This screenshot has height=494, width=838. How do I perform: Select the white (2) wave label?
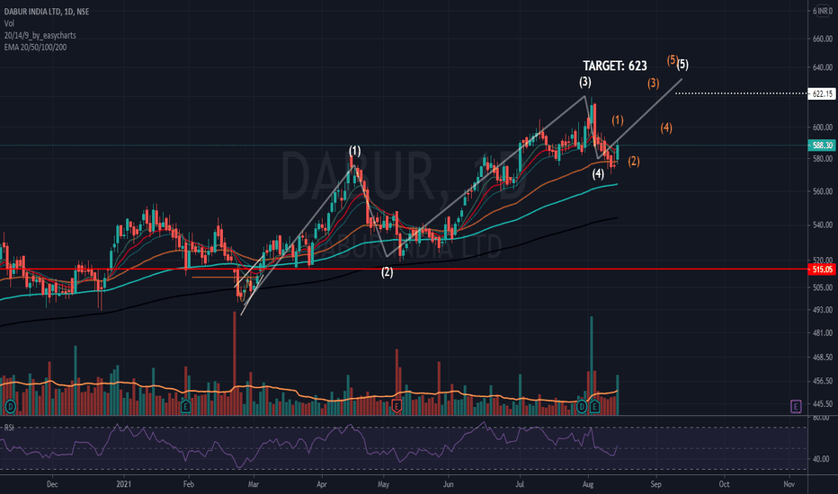click(x=387, y=272)
